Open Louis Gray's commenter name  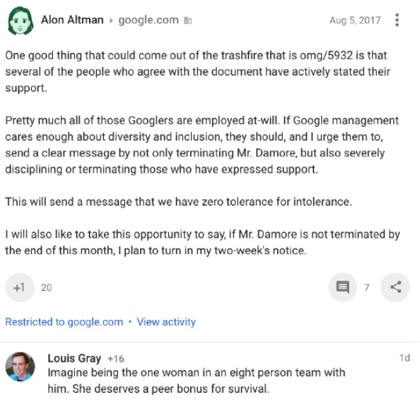point(74,358)
